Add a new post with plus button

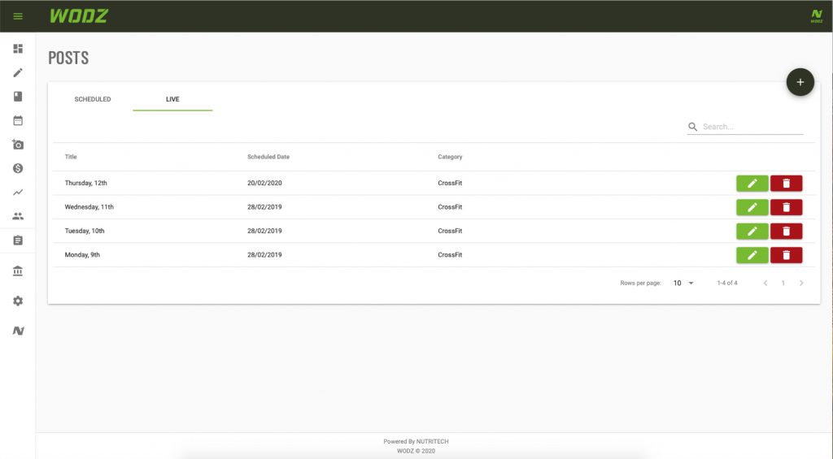tap(800, 82)
